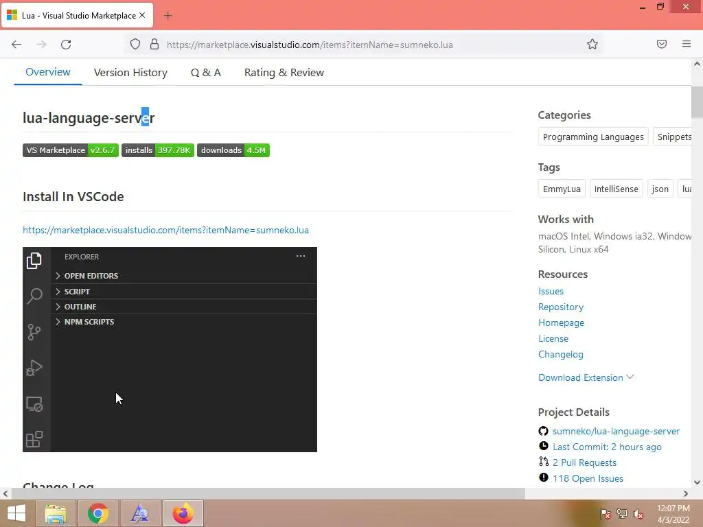
Task: Click the site security padlock icon
Action: pos(154,44)
